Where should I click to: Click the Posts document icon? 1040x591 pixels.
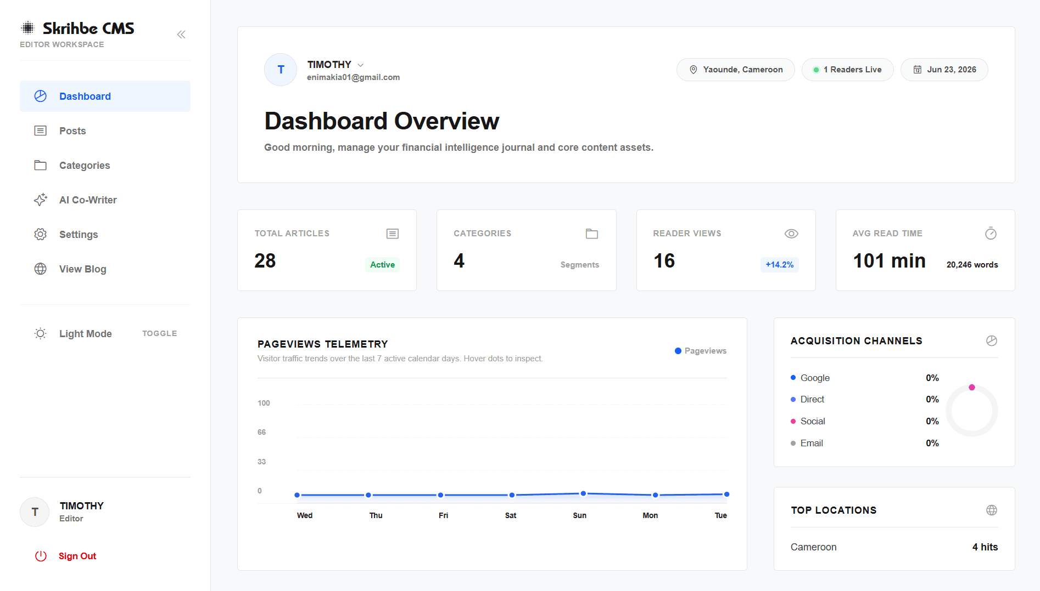[41, 131]
